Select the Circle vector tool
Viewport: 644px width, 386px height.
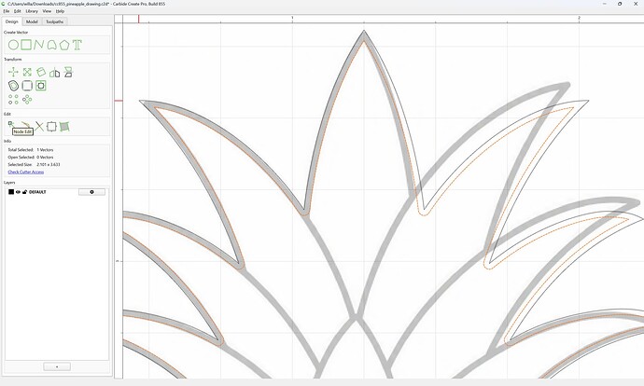pos(13,45)
